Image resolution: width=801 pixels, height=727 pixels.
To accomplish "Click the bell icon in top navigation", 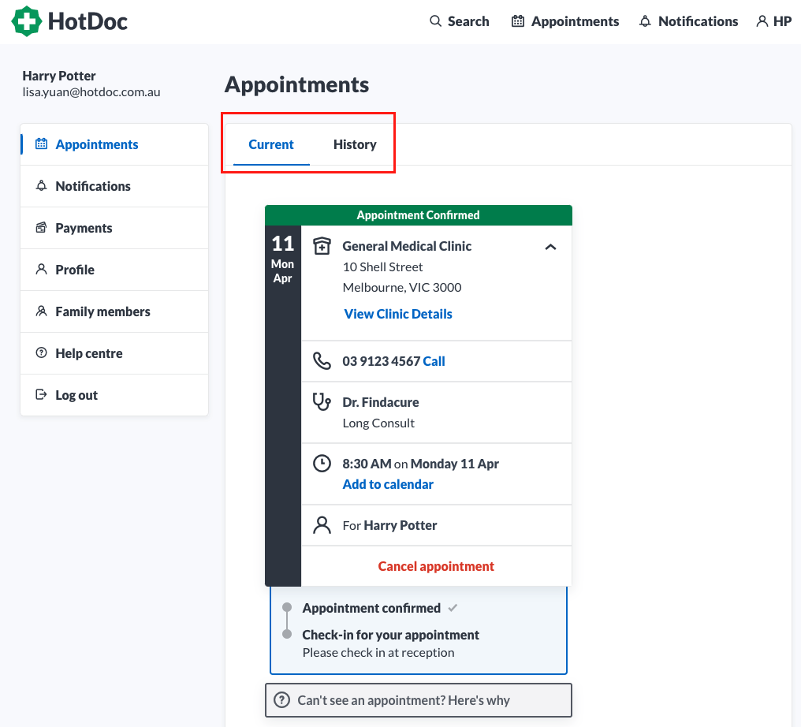I will point(645,21).
